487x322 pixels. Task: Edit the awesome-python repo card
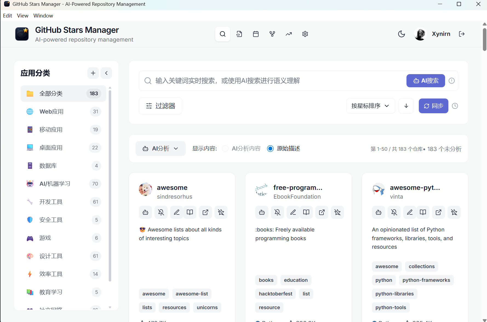click(410, 212)
